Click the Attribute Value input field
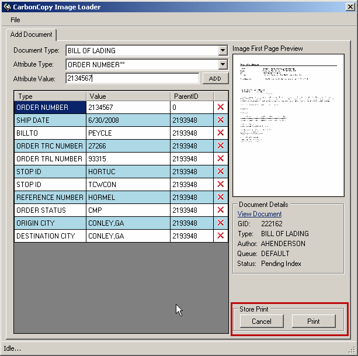The height and width of the screenshot is (356, 358). [132, 78]
